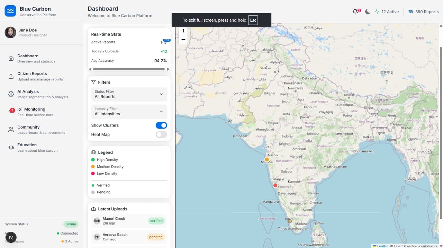443x248 pixels.
Task: Click the red marker in Karnataka
Action: coord(275,185)
